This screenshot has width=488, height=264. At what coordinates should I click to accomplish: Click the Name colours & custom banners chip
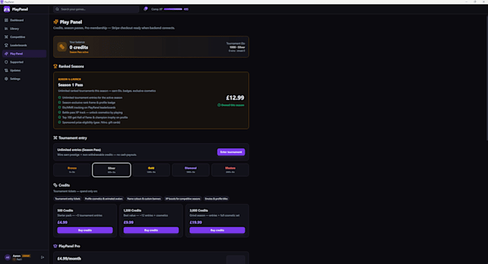[144, 199]
